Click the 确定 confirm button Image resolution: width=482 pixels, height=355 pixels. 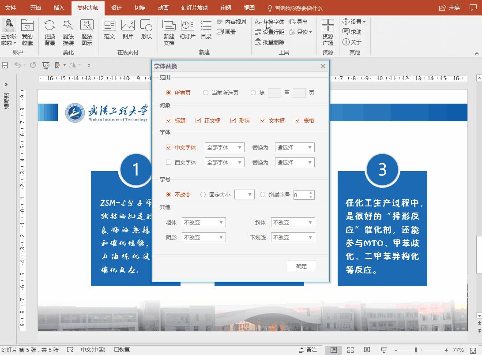301,265
